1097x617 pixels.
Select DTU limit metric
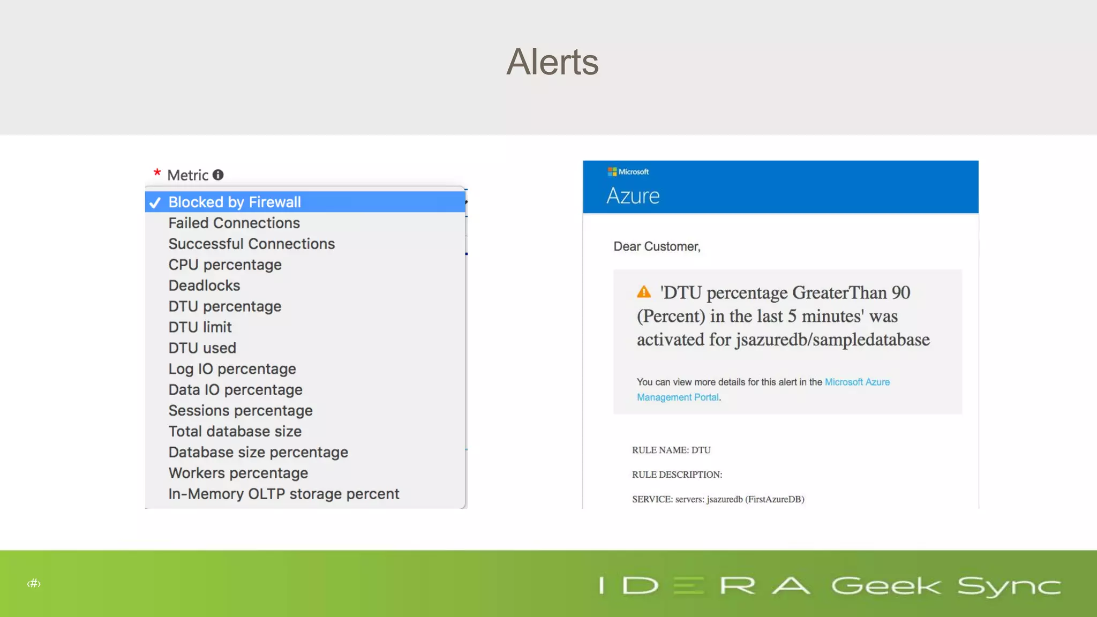[x=305, y=327]
